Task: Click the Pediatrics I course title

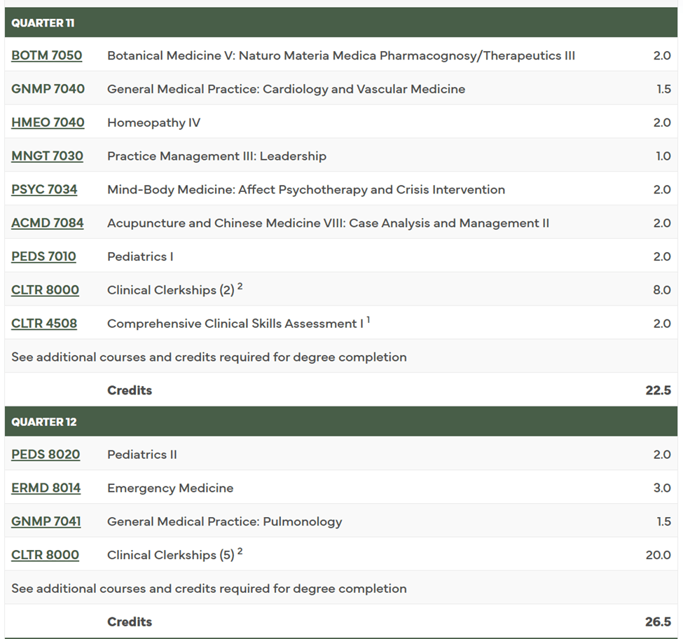Action: [140, 256]
